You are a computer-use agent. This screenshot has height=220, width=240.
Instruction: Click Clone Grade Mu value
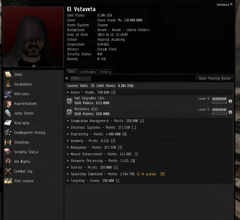click(x=120, y=20)
